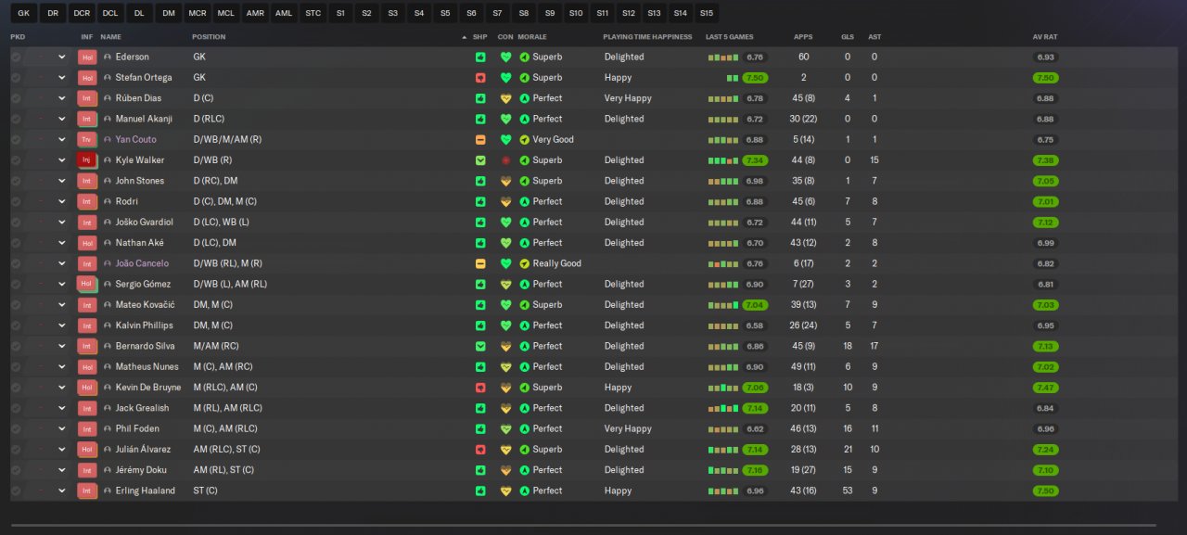Click Kyle Walker's green sharpness check icon
This screenshot has width=1187, height=535.
480,160
